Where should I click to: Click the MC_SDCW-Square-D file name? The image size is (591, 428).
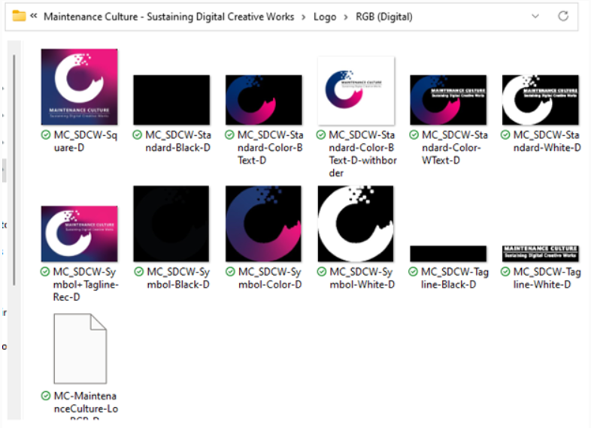point(86,141)
